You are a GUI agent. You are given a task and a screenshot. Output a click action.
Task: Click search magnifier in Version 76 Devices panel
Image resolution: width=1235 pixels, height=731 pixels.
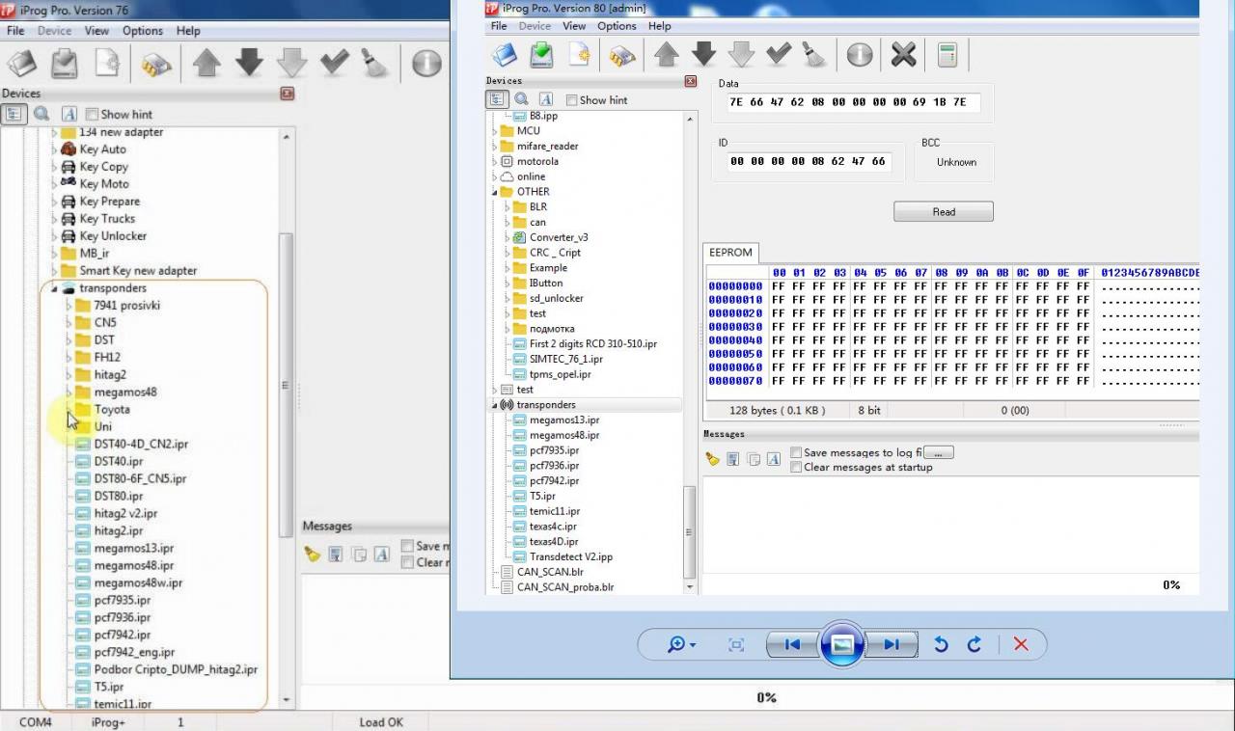(41, 114)
